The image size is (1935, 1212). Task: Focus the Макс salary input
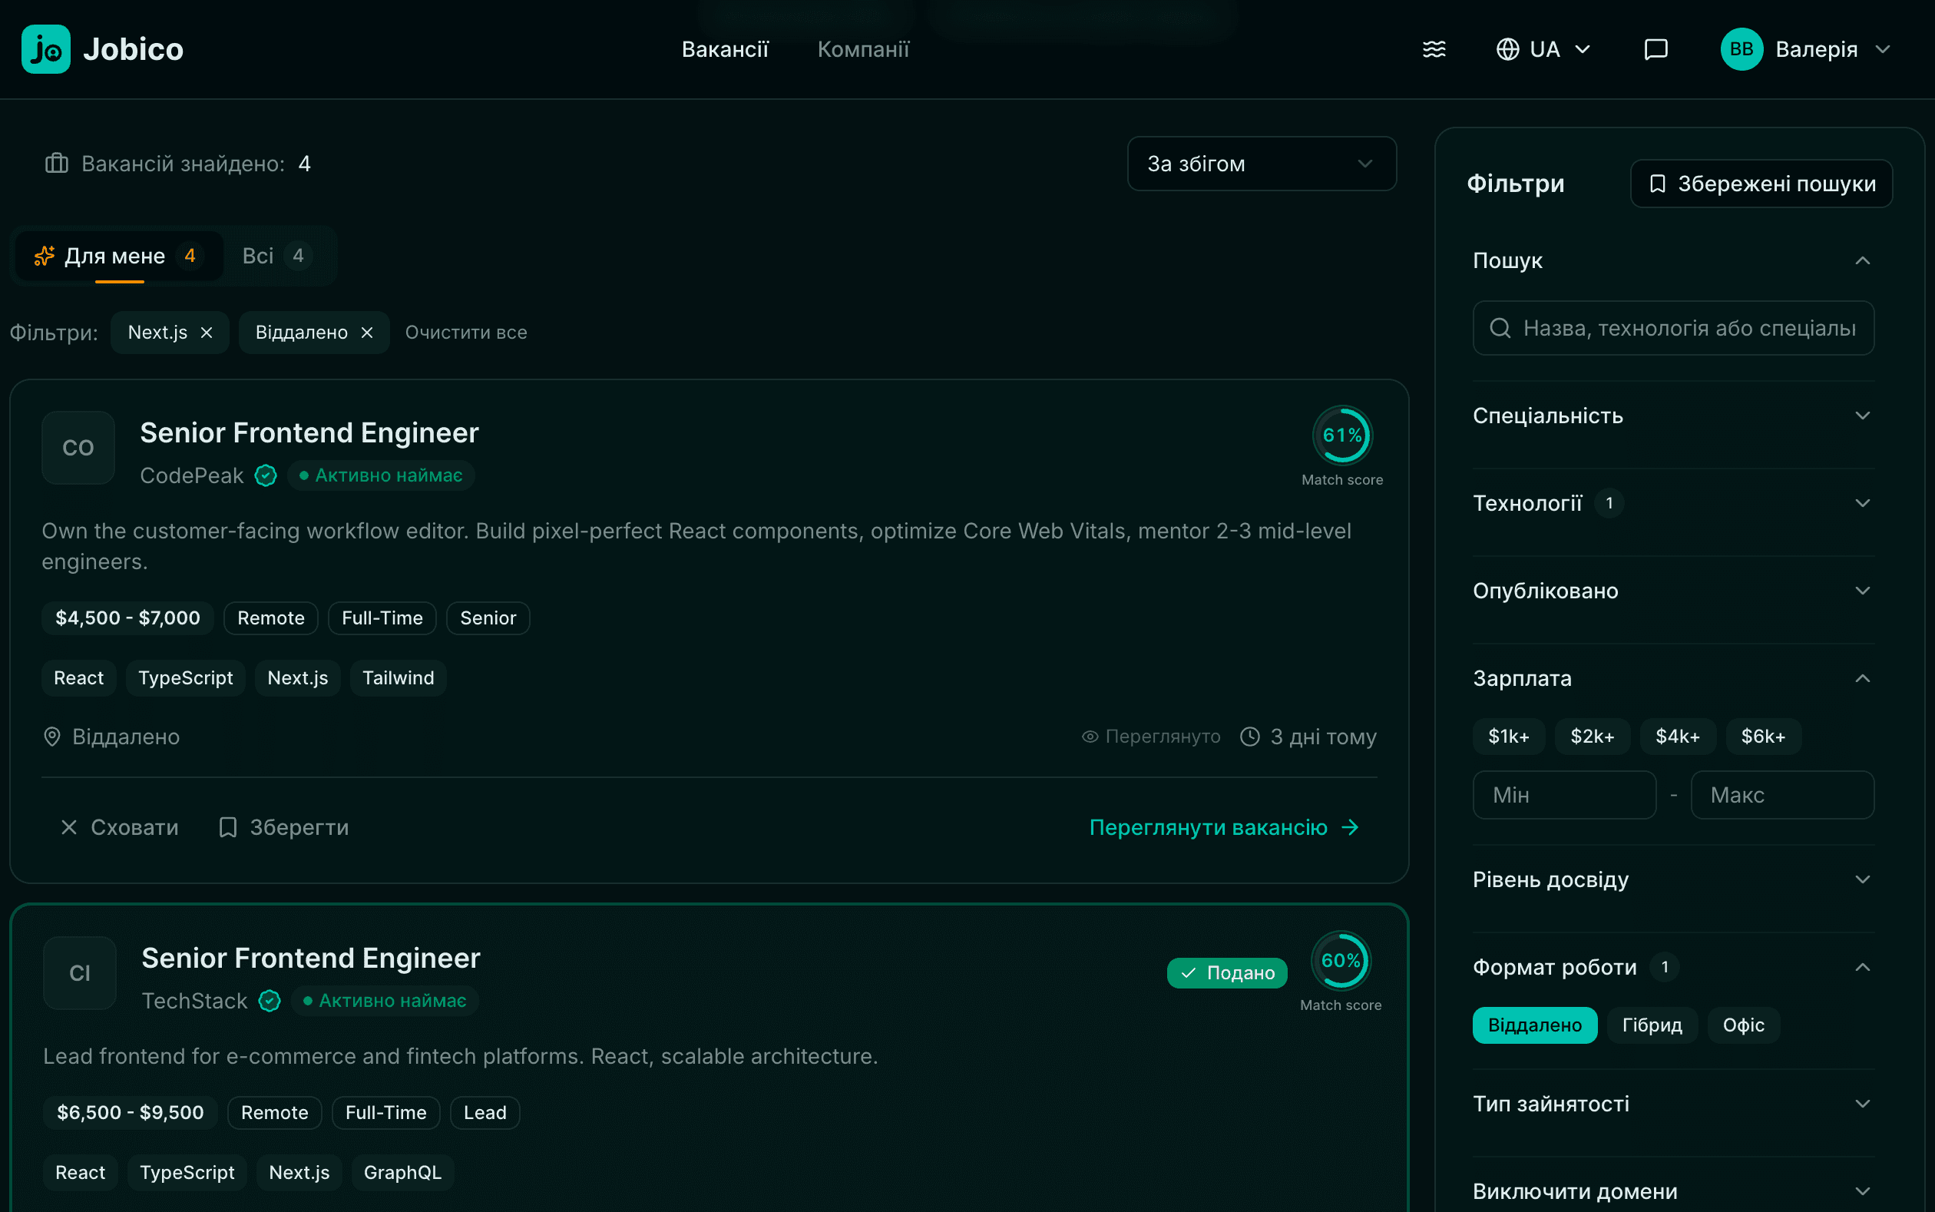pos(1782,795)
